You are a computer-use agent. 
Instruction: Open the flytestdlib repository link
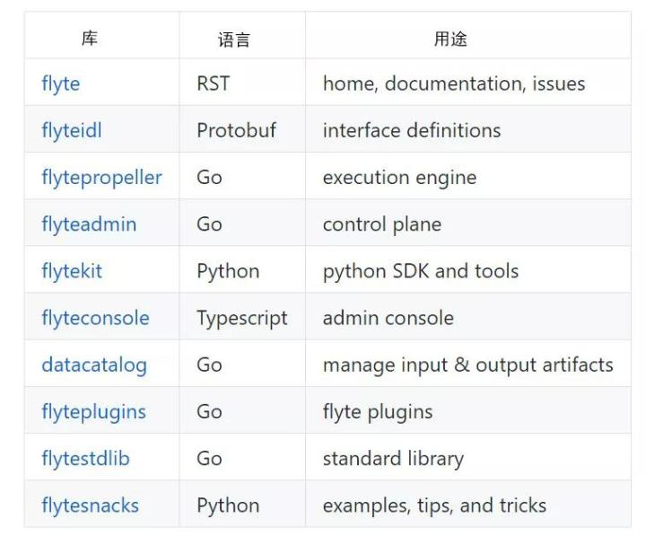(x=86, y=459)
